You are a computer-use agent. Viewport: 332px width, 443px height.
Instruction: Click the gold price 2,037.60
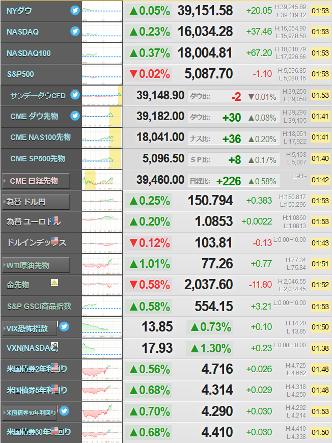209,285
